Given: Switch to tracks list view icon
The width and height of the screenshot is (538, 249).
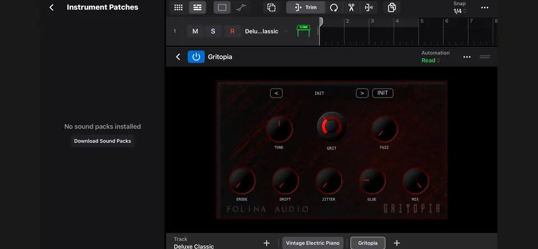Looking at the screenshot, I should coord(197,7).
